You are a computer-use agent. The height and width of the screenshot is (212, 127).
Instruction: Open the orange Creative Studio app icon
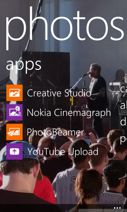(15, 93)
